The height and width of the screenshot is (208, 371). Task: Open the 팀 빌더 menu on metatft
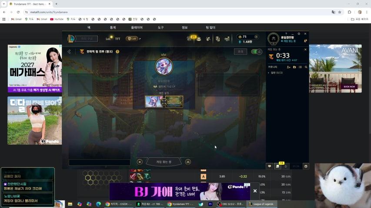pos(211,28)
